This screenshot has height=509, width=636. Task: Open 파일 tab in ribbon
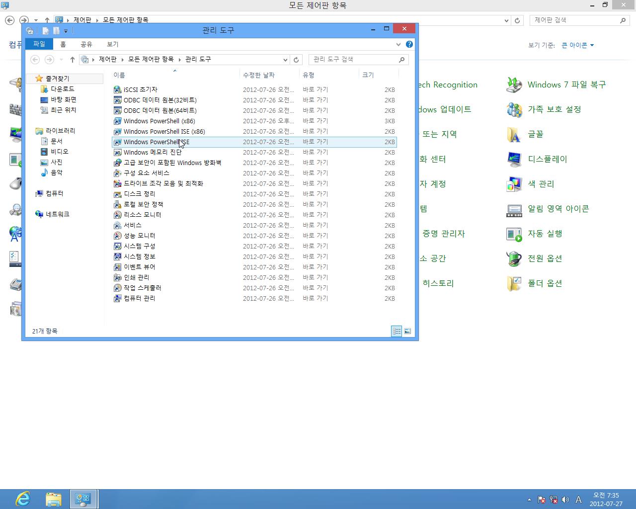[39, 44]
